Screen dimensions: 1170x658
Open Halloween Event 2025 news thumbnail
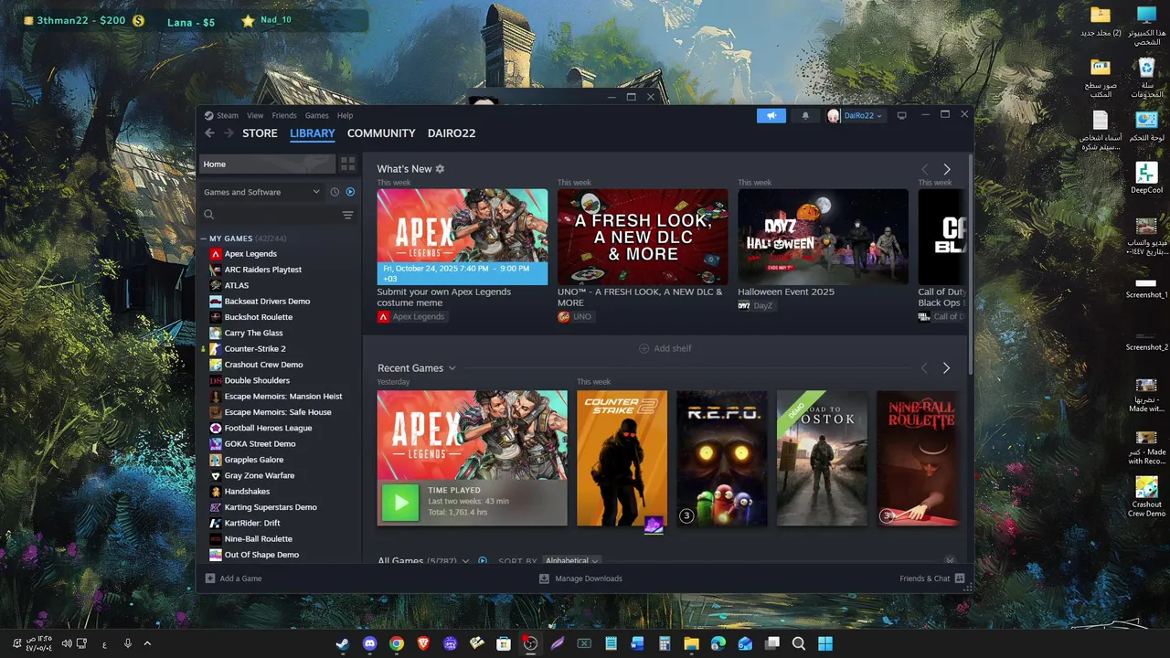coord(824,237)
